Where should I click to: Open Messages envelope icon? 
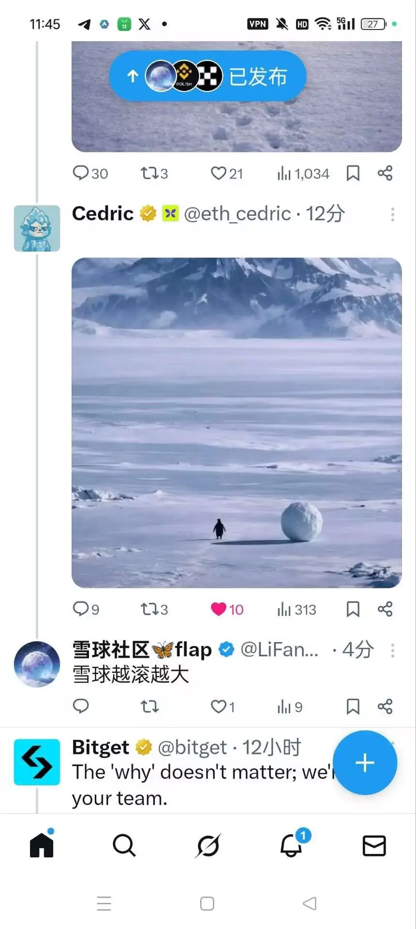point(374,846)
